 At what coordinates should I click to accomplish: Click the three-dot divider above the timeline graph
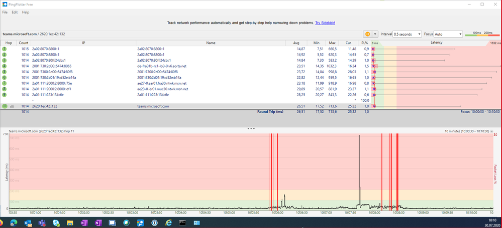pos(251,129)
